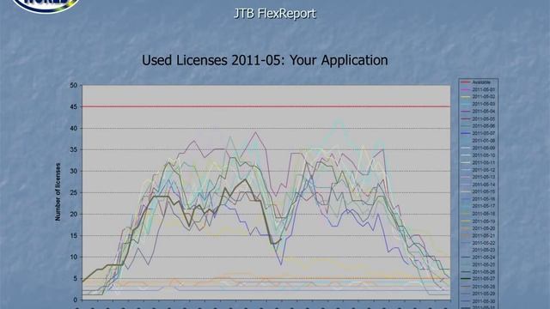Select the 2011-05-18 legend entry
The height and width of the screenshot is (309, 550).
(478, 214)
